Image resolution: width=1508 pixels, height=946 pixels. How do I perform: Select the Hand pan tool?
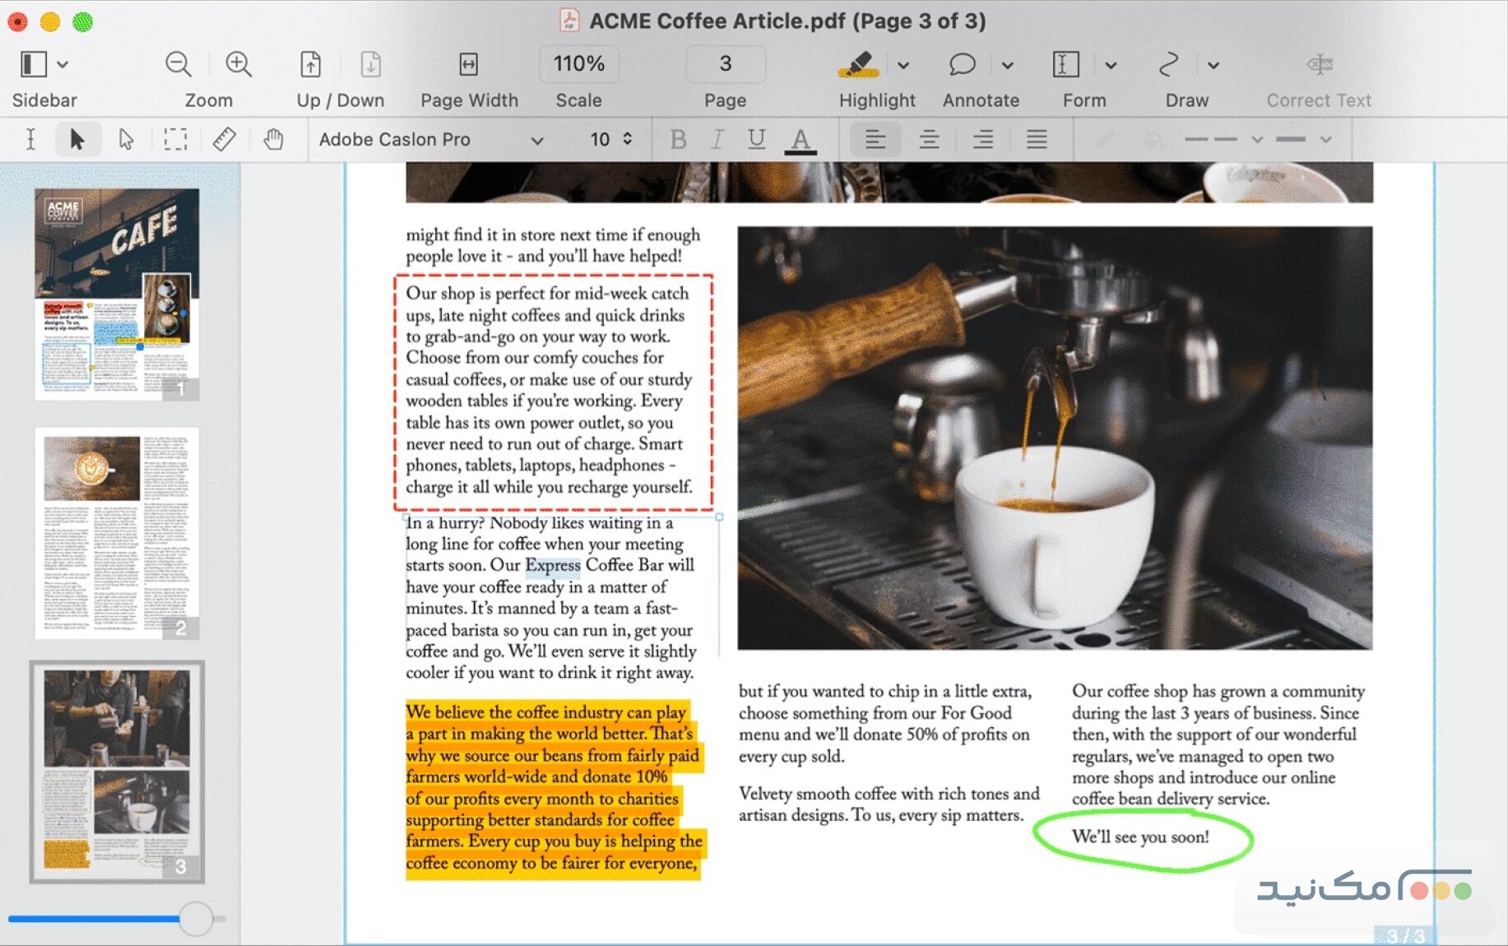pyautogui.click(x=273, y=139)
